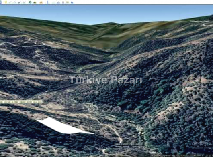The width and height of the screenshot is (213, 157).
Task: Select the white parcel polygon on the hillside
Action: coord(64,126)
